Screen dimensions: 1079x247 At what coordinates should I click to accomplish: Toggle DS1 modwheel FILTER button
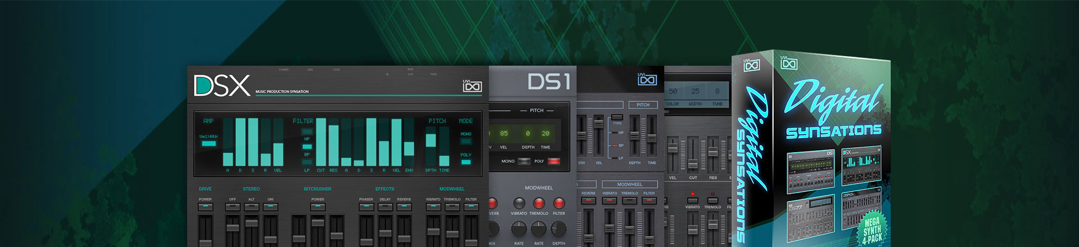pyautogui.click(x=559, y=203)
